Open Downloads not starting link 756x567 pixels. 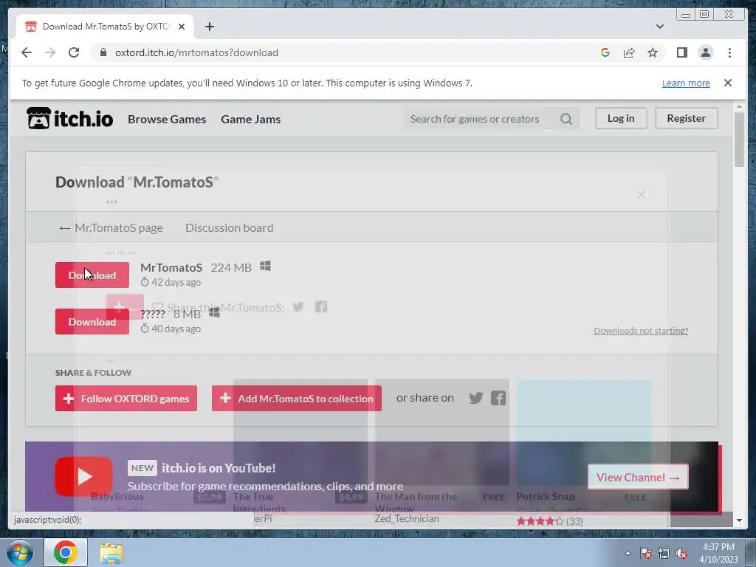pyautogui.click(x=641, y=331)
